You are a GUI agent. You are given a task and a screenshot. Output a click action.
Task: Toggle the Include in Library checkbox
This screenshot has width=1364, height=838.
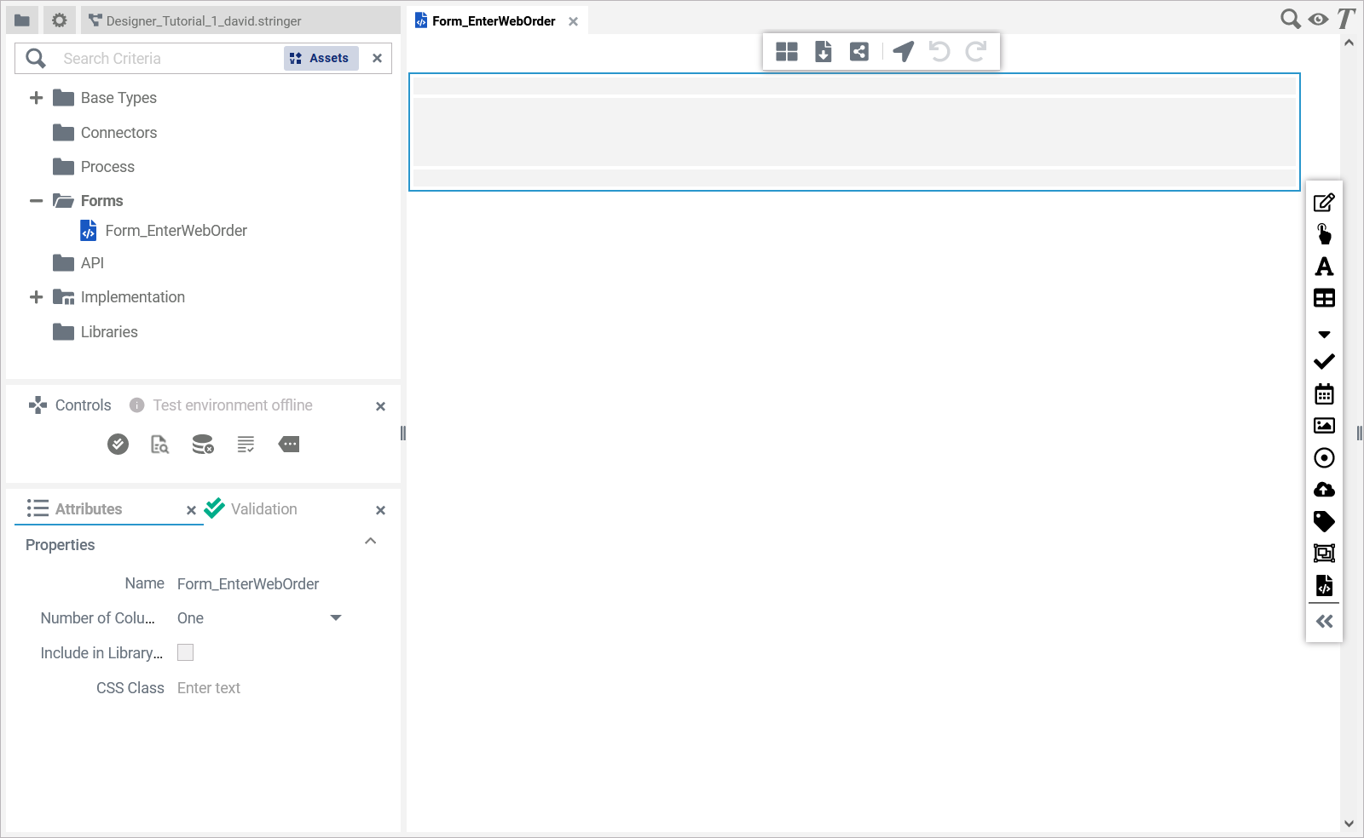[x=185, y=652]
